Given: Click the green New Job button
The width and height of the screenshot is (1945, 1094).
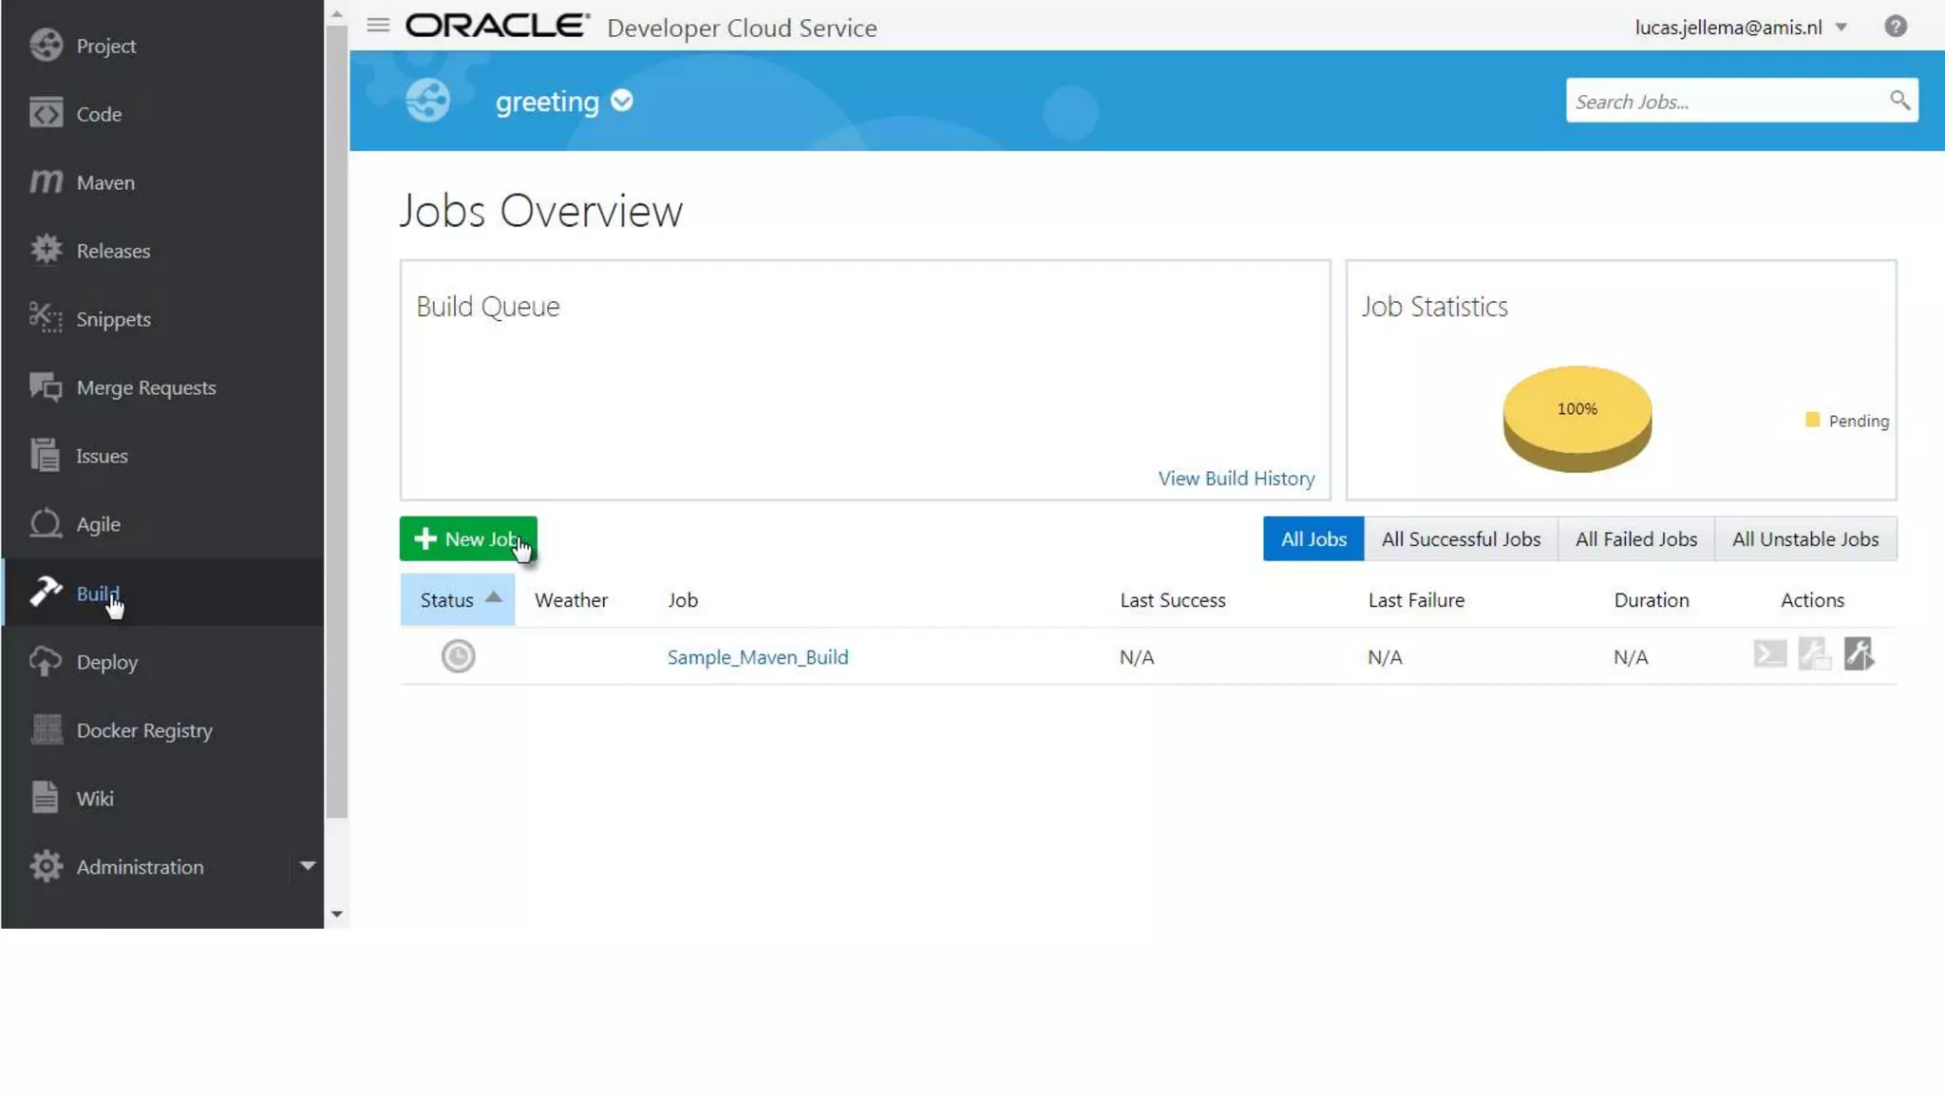Looking at the screenshot, I should tap(468, 539).
